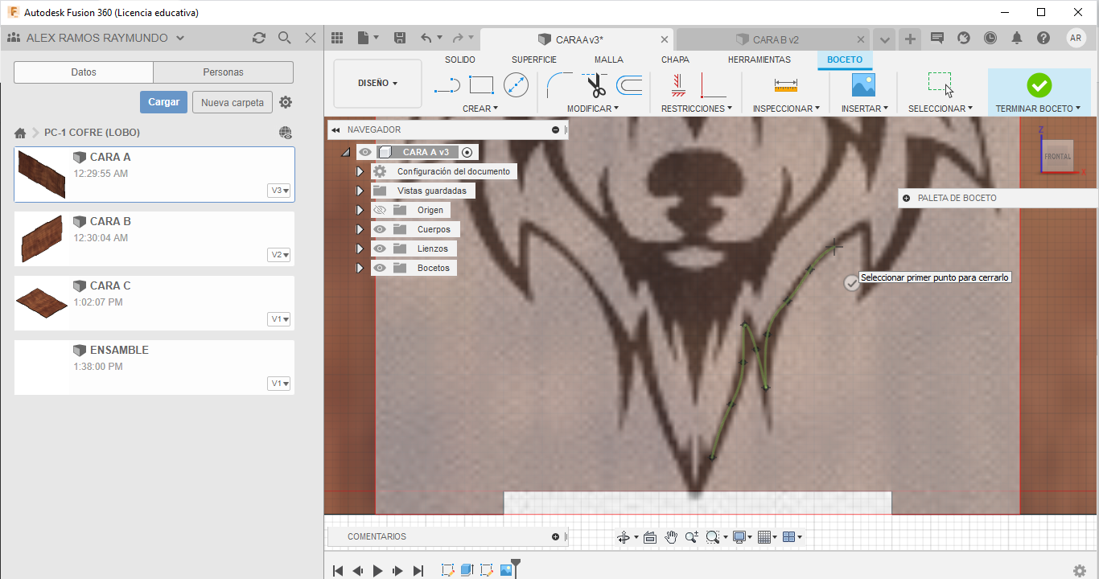Select the Pan hand tool
This screenshot has width=1099, height=579.
pyautogui.click(x=671, y=537)
